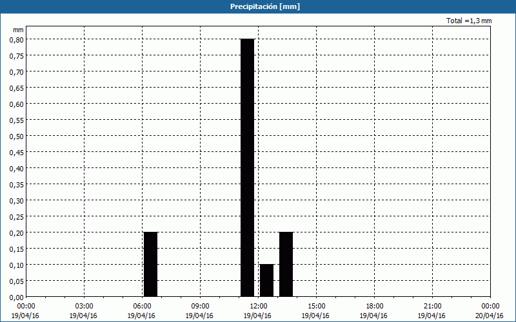The image size is (516, 322).
Task: Click the 0,35 y-axis value
Action: 17,184
